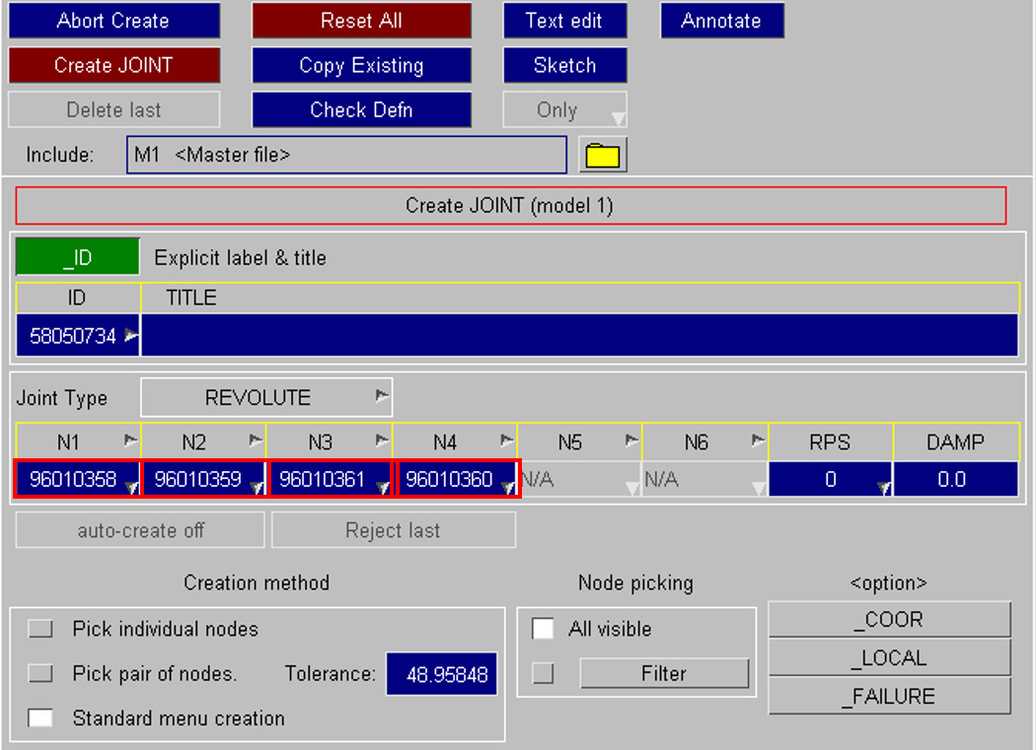
Task: Open the Include file folder icon
Action: 603,155
